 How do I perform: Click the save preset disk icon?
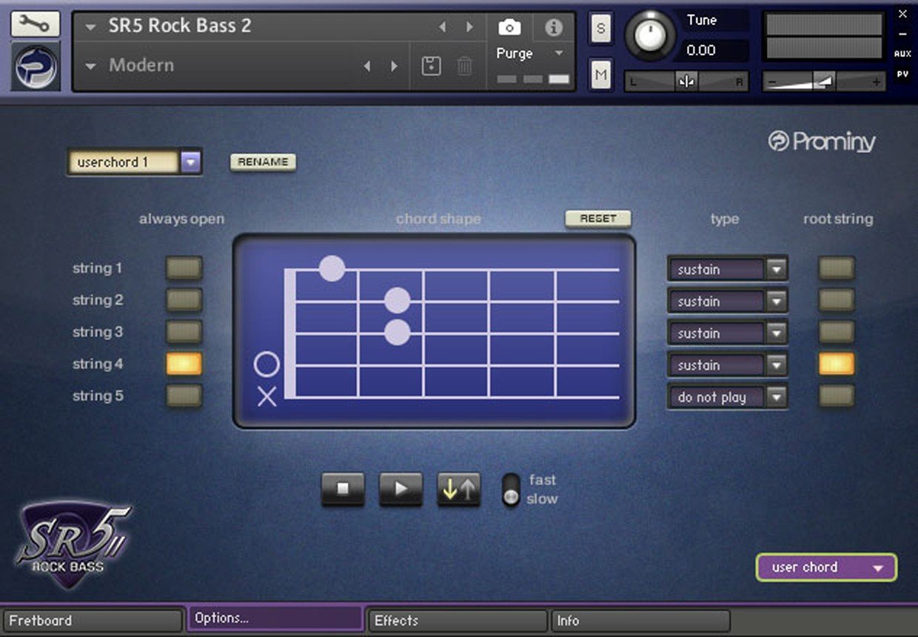431,66
